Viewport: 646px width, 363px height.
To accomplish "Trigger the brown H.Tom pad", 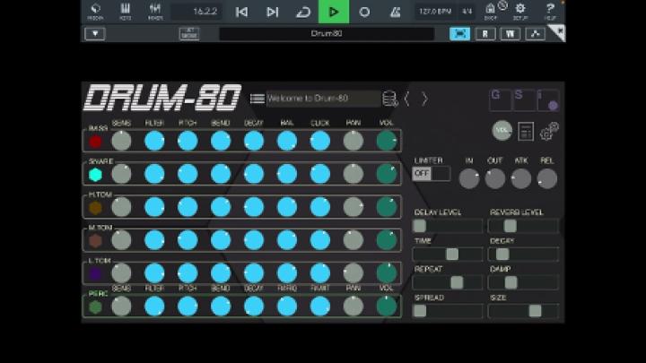I will (96, 208).
